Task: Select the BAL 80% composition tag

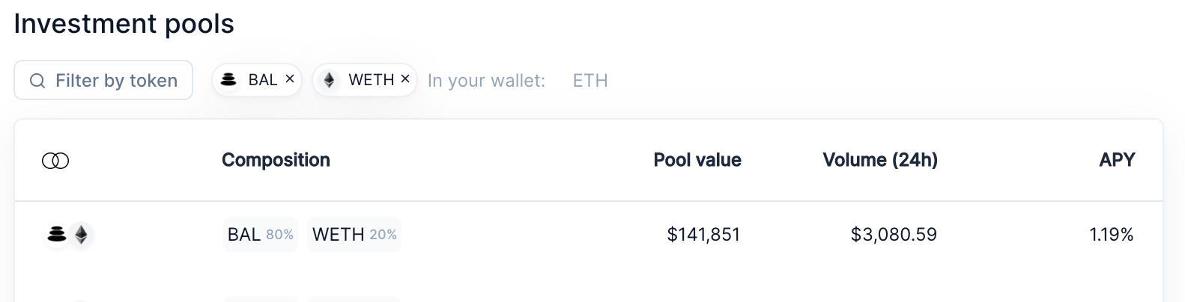Action: pos(261,235)
